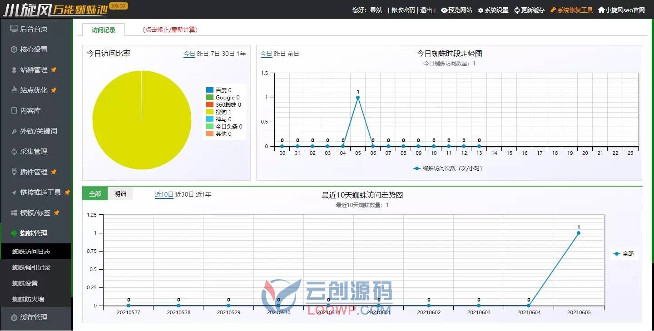This screenshot has height=331, width=654.
Task: Click the arrow icon beside 链接推送工具
Action: tap(14, 193)
